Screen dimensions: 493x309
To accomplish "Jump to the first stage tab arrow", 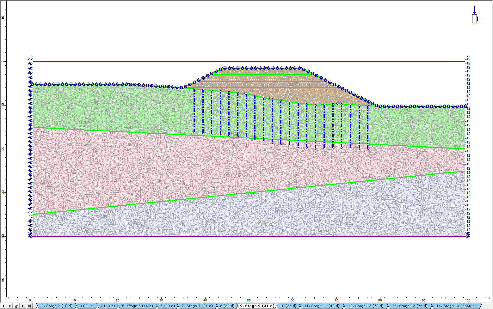I will coord(3,306).
